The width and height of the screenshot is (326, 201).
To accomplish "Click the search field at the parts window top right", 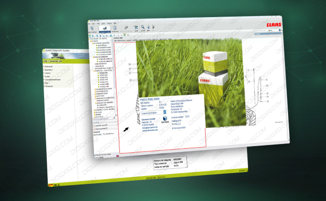I will 261,31.
